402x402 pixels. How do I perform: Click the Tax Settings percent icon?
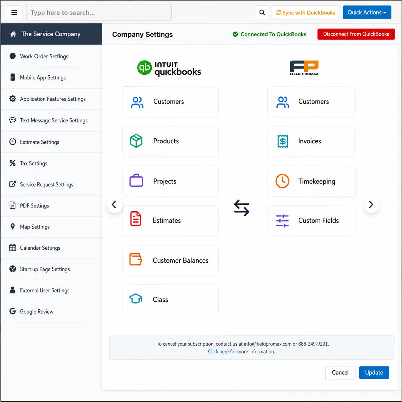(13, 163)
